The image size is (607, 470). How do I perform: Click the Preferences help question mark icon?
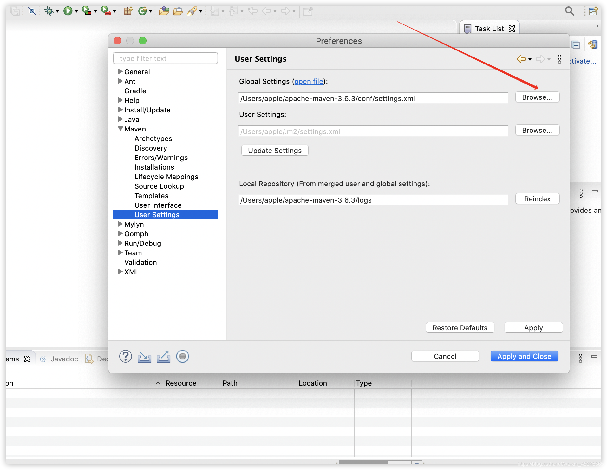[126, 356]
